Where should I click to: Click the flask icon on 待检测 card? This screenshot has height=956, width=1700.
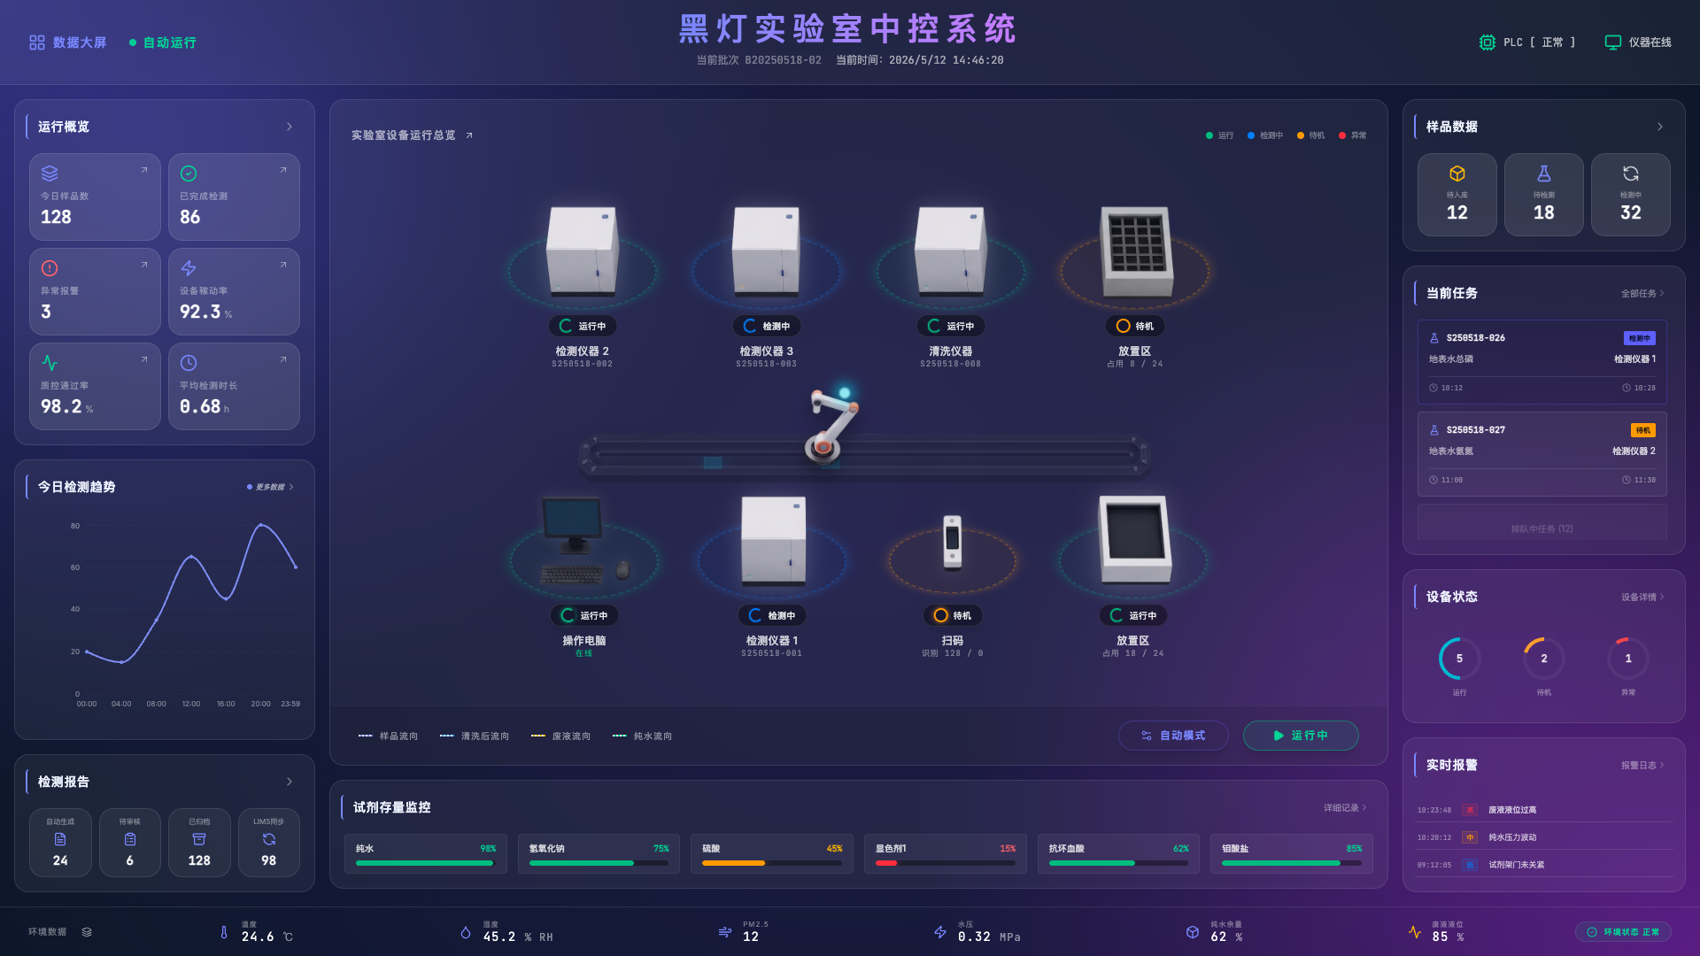click(x=1544, y=173)
